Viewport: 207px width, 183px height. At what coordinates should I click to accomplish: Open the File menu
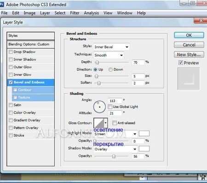pos(4,13)
